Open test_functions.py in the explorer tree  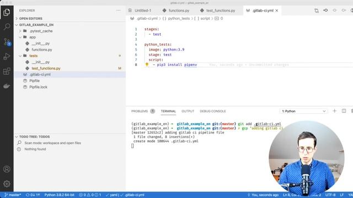click(70, 68)
